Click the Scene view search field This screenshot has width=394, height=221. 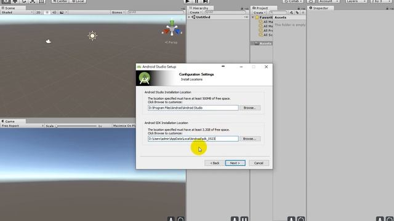pos(156,12)
